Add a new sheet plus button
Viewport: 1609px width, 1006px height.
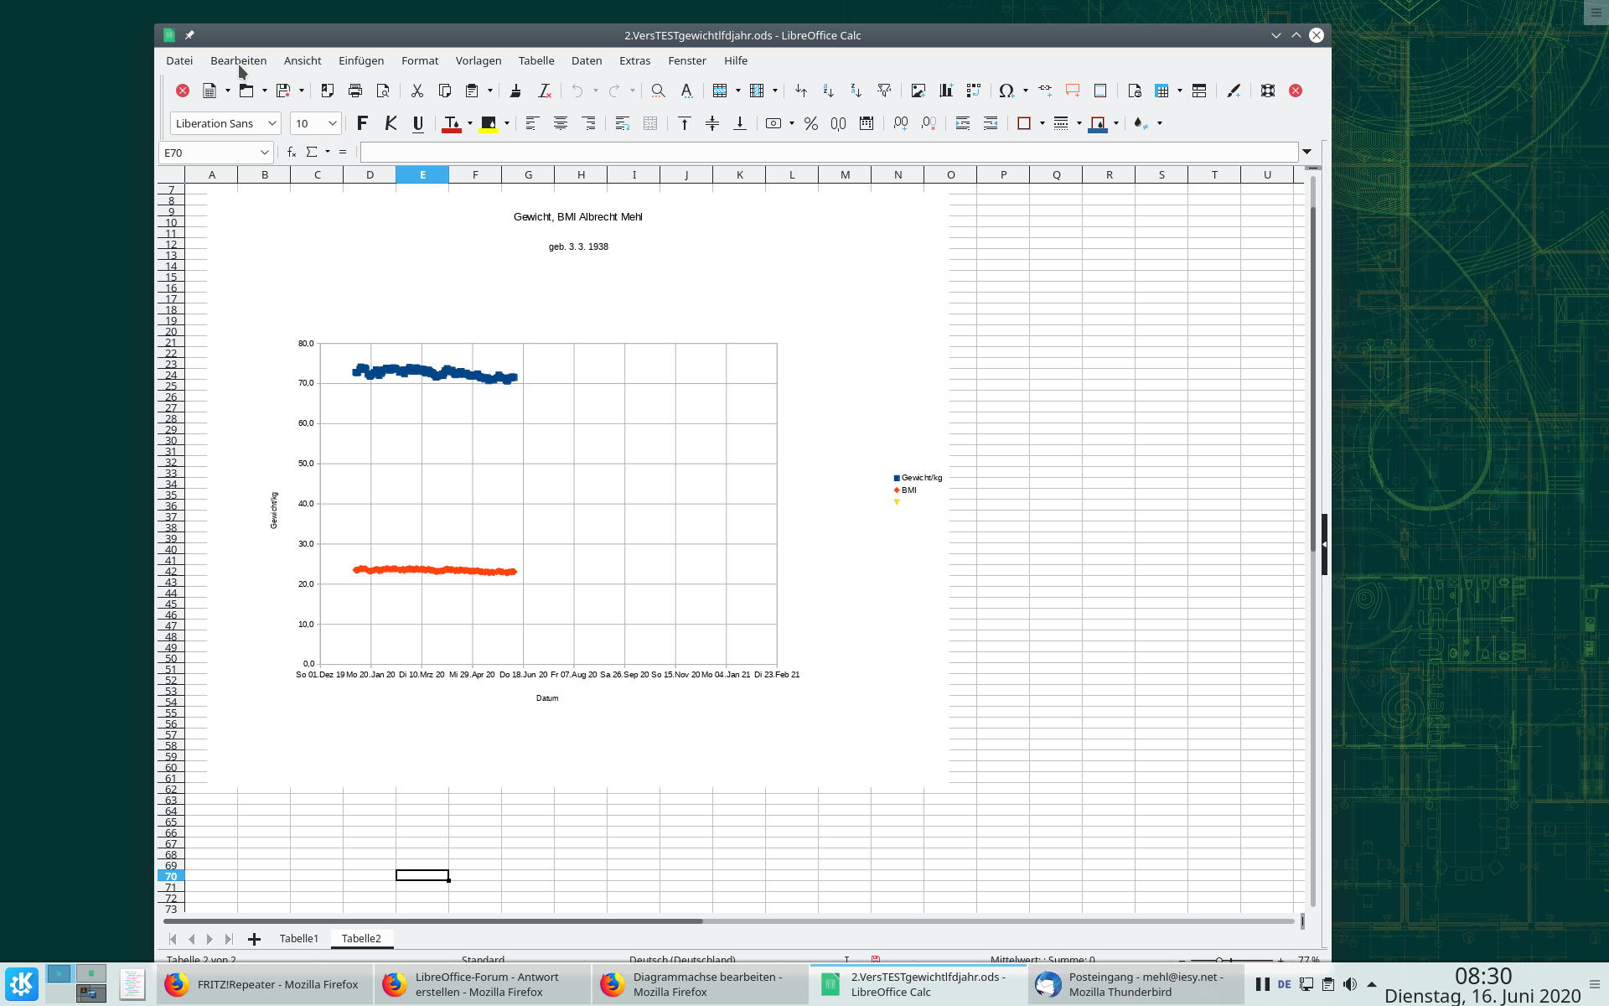click(x=254, y=939)
